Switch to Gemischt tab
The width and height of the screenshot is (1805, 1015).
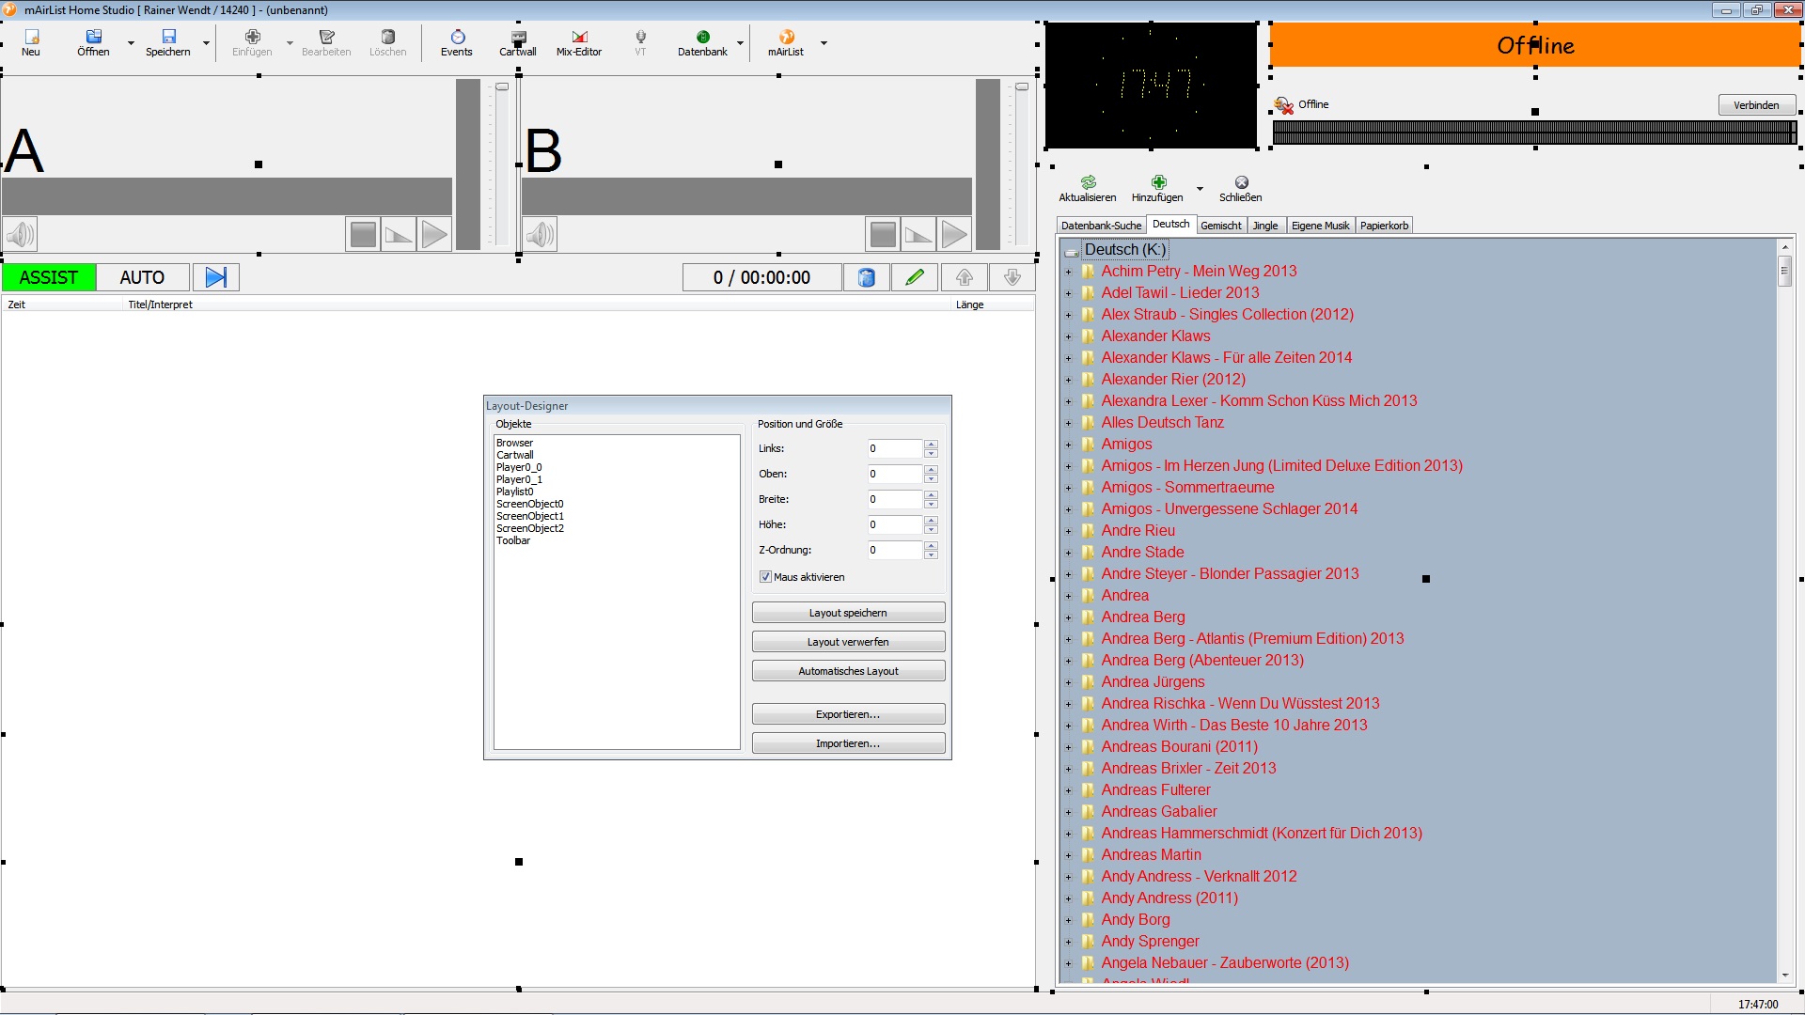1221,226
